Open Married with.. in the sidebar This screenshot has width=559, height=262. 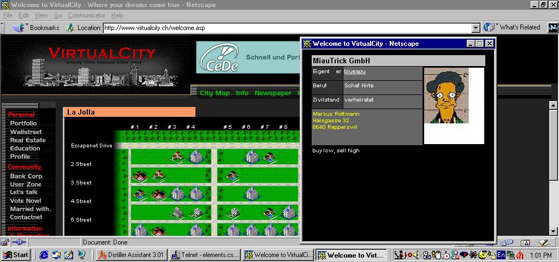tap(31, 209)
